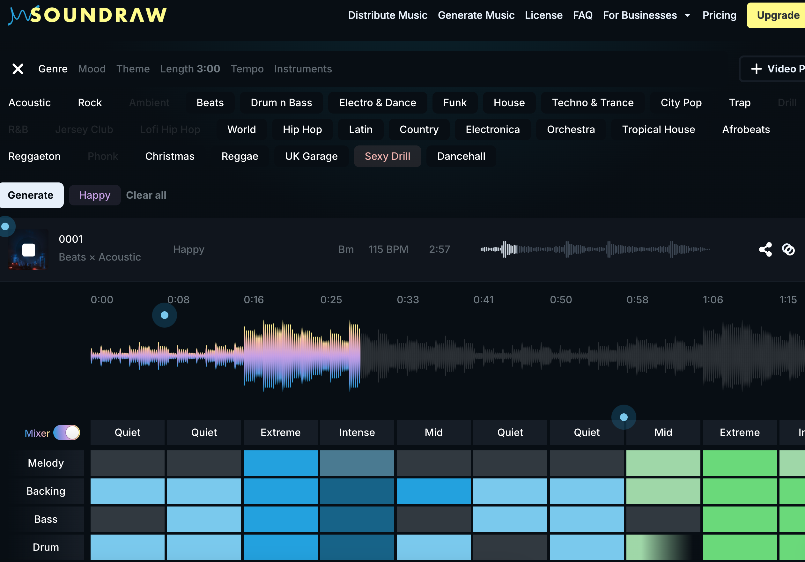Toggle the Melody block under Extreme section
The height and width of the screenshot is (562, 805).
tap(280, 463)
